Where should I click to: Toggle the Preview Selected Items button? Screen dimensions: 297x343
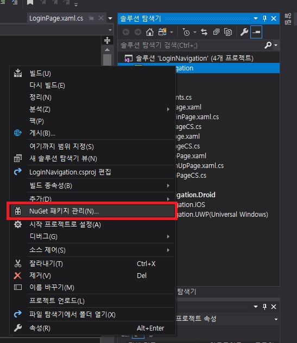pos(256,32)
